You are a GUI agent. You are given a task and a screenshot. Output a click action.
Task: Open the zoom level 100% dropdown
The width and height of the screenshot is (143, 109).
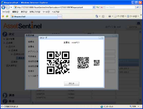click(x=139, y=106)
